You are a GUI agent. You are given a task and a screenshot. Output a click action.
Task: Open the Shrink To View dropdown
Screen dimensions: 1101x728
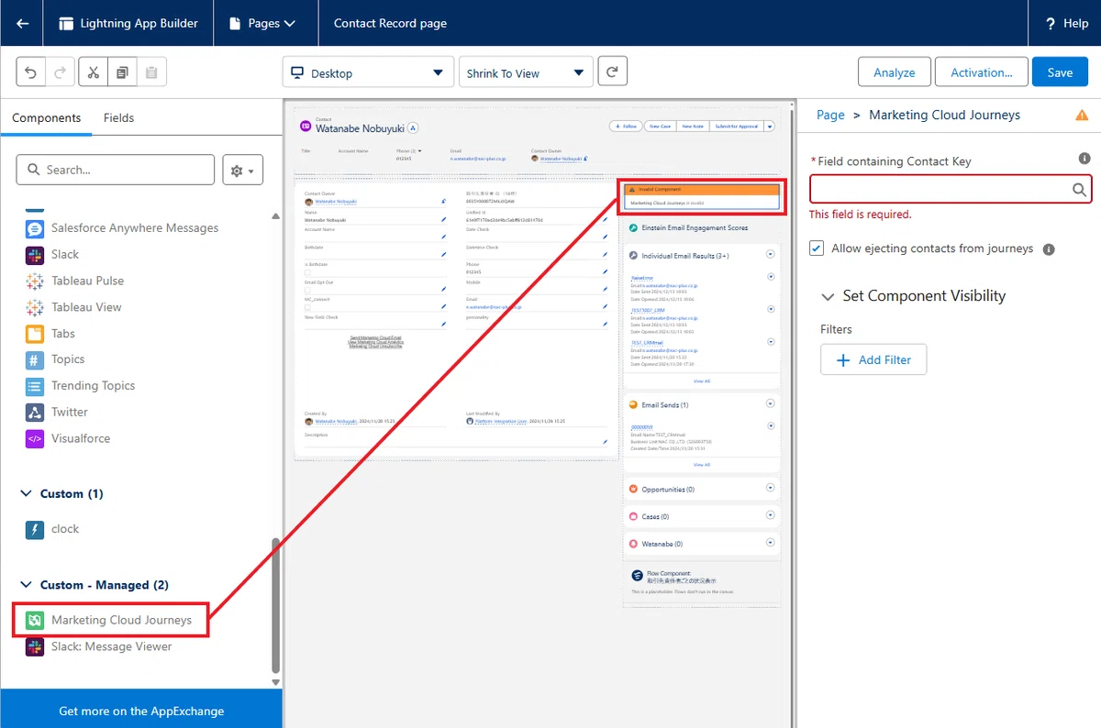point(526,72)
